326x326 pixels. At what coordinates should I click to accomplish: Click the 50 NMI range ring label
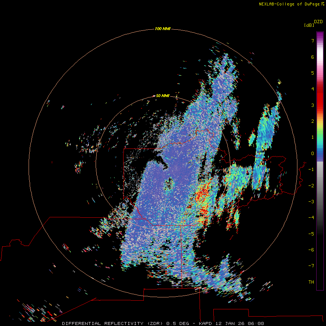163,96
